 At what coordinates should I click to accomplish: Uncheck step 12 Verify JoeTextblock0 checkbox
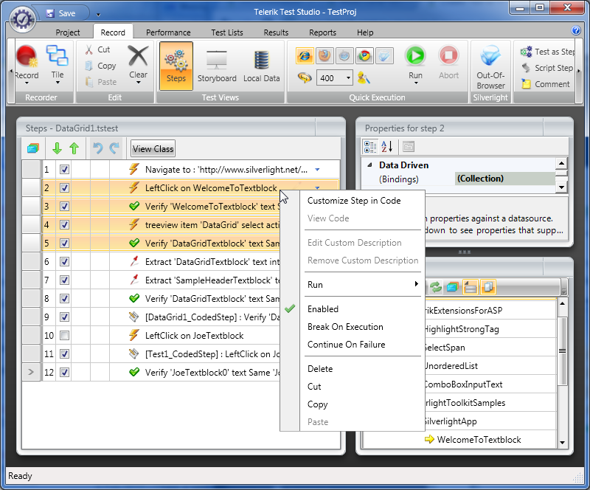click(x=64, y=373)
